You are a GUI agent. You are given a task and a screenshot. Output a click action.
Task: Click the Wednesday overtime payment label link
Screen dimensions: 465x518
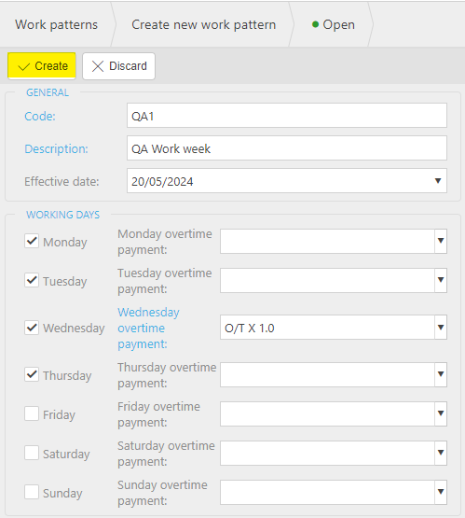[149, 328]
